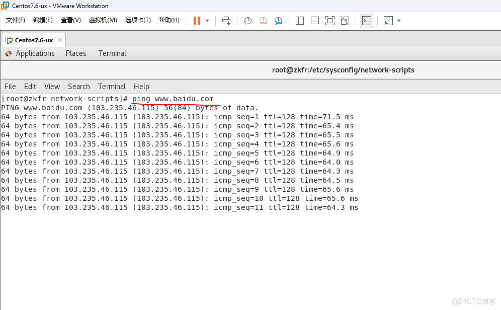Select the Centos7.6-ux VM tab

34,40
